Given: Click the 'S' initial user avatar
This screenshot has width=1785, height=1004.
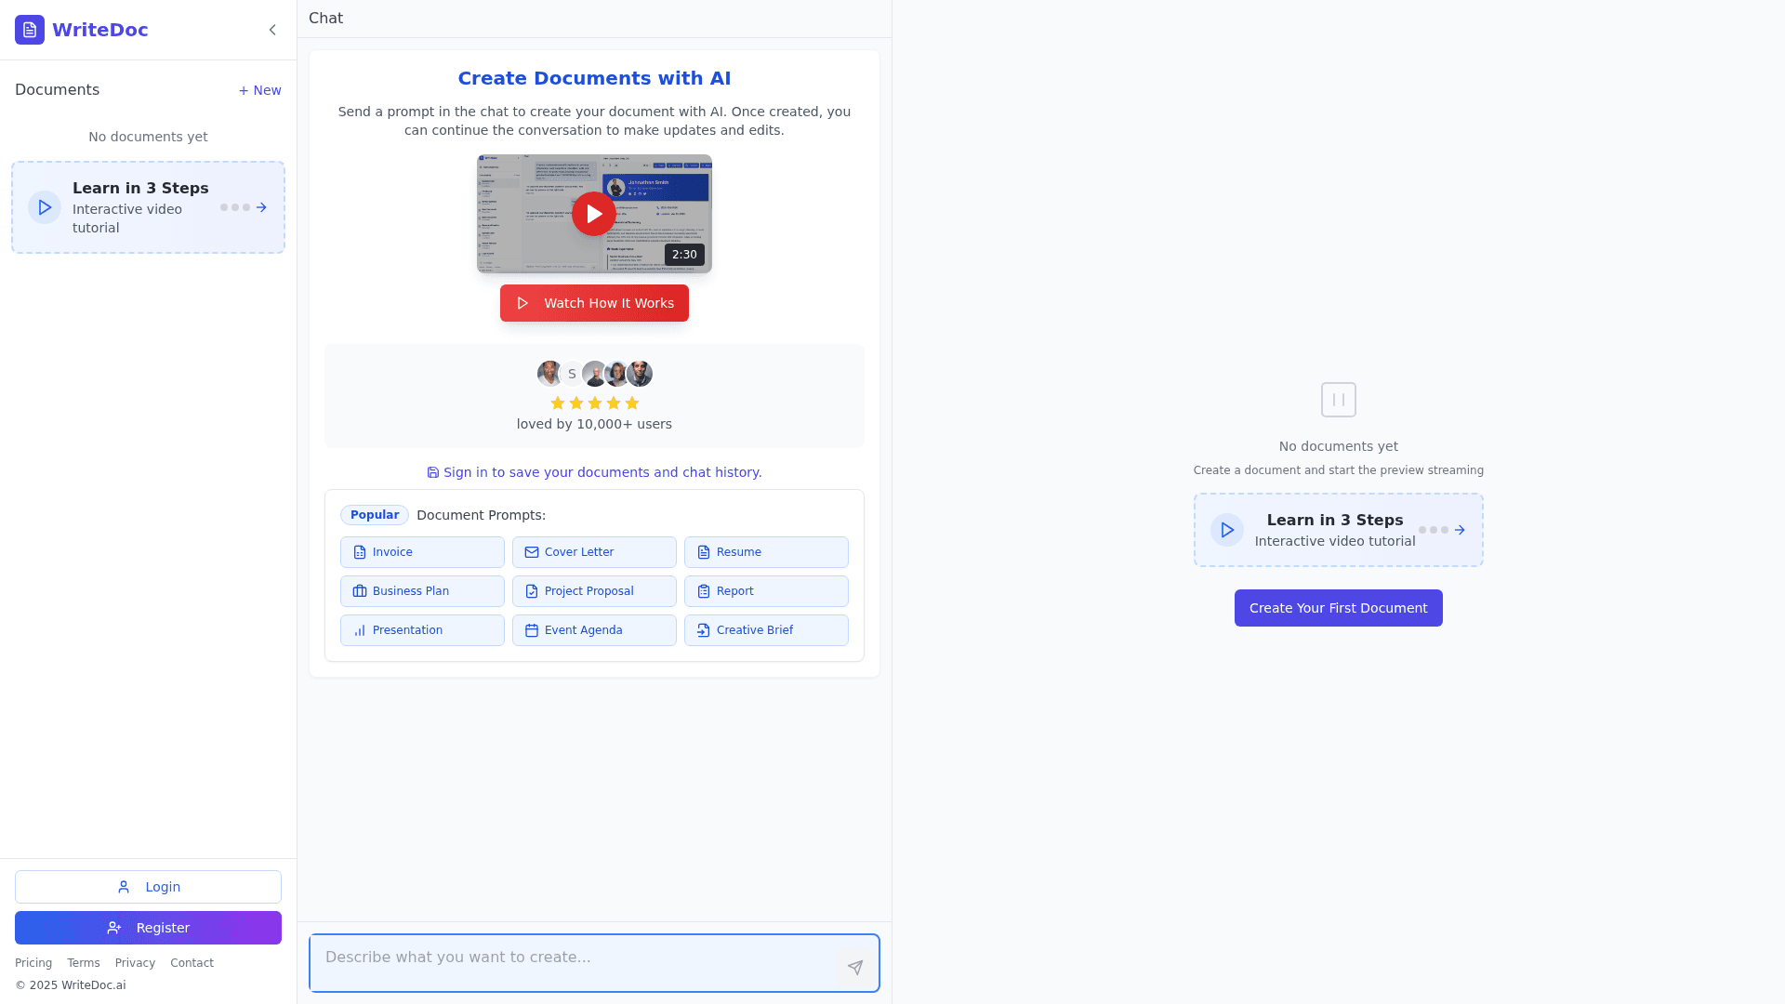Looking at the screenshot, I should coord(572,374).
